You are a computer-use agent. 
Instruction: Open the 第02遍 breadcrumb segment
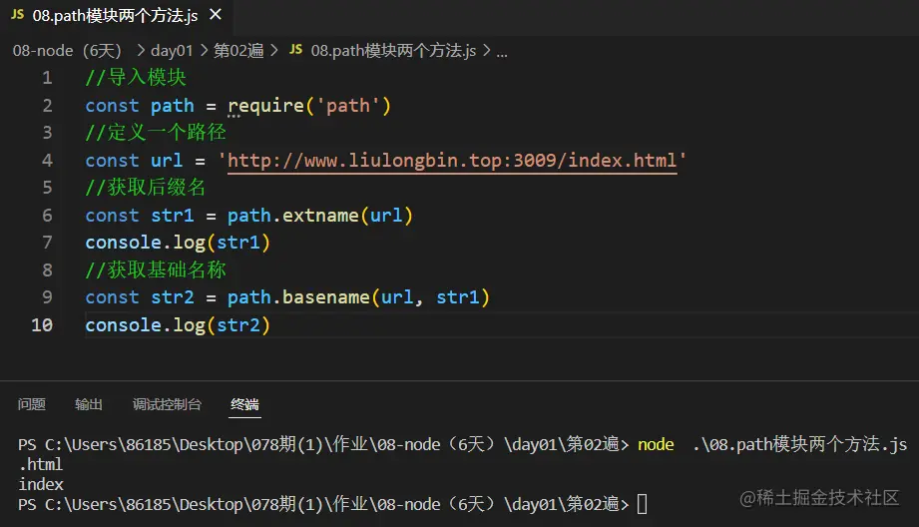coord(237,51)
